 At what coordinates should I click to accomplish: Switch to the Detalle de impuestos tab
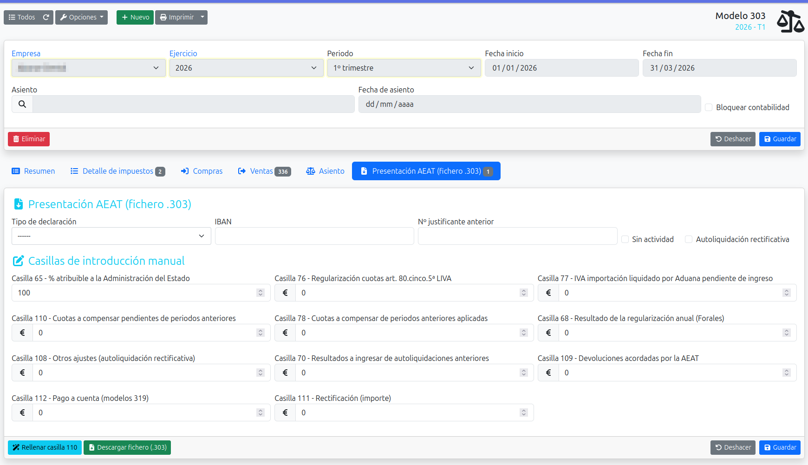pyautogui.click(x=117, y=171)
